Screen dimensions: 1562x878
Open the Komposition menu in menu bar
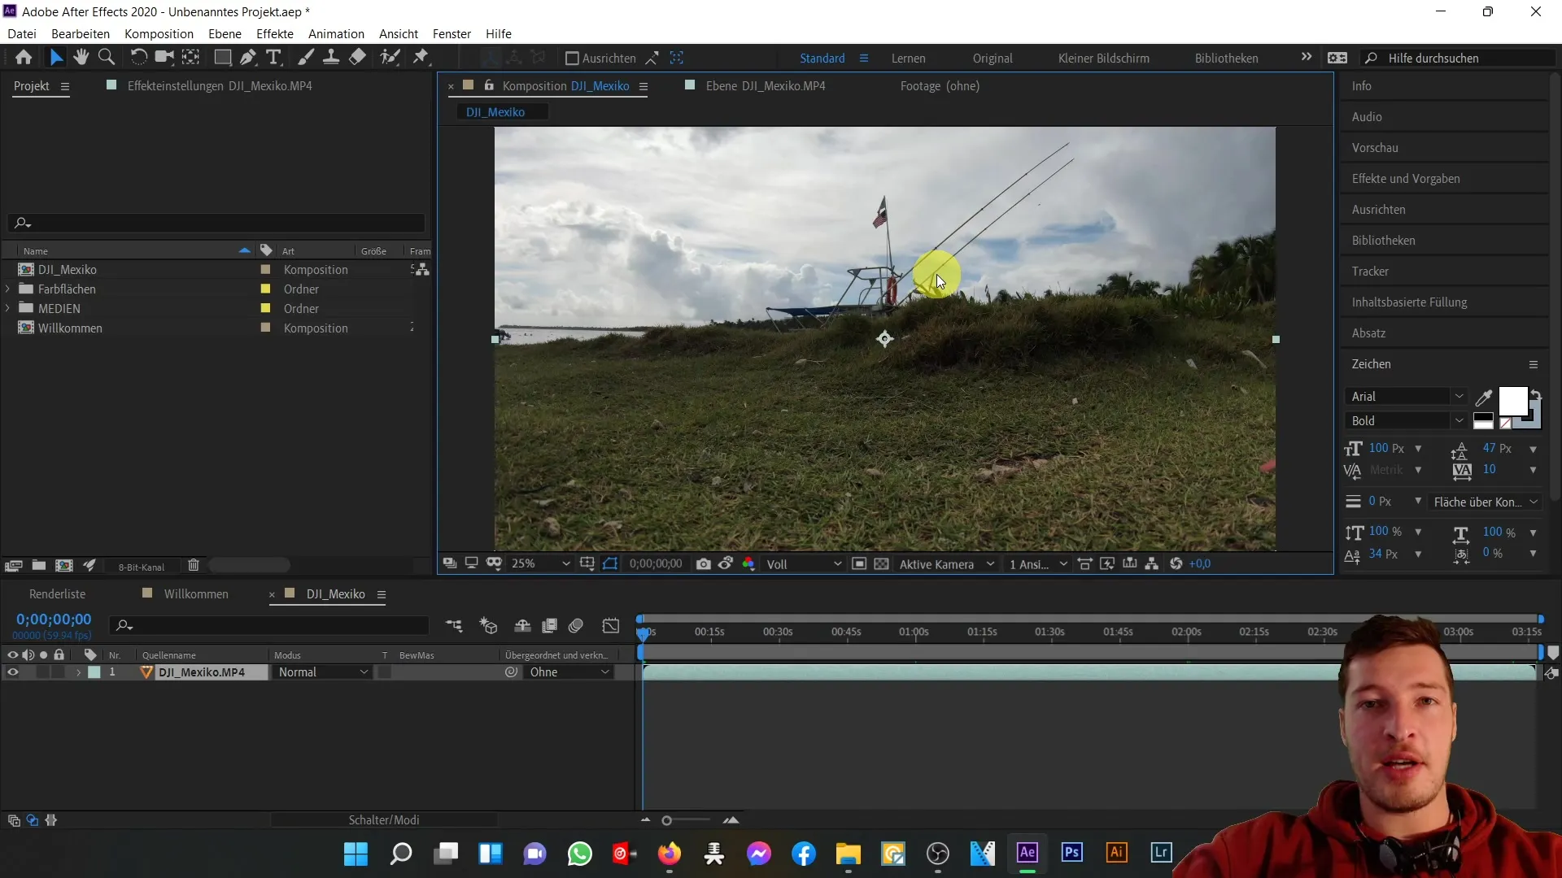[158, 33]
